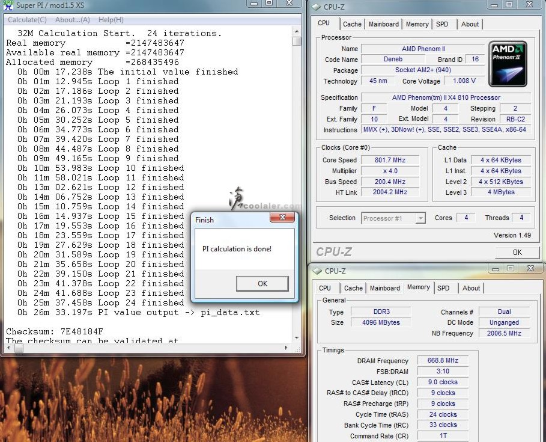
Task: Click the '9.0 clocks' CAS Latency value
Action: pos(443,382)
